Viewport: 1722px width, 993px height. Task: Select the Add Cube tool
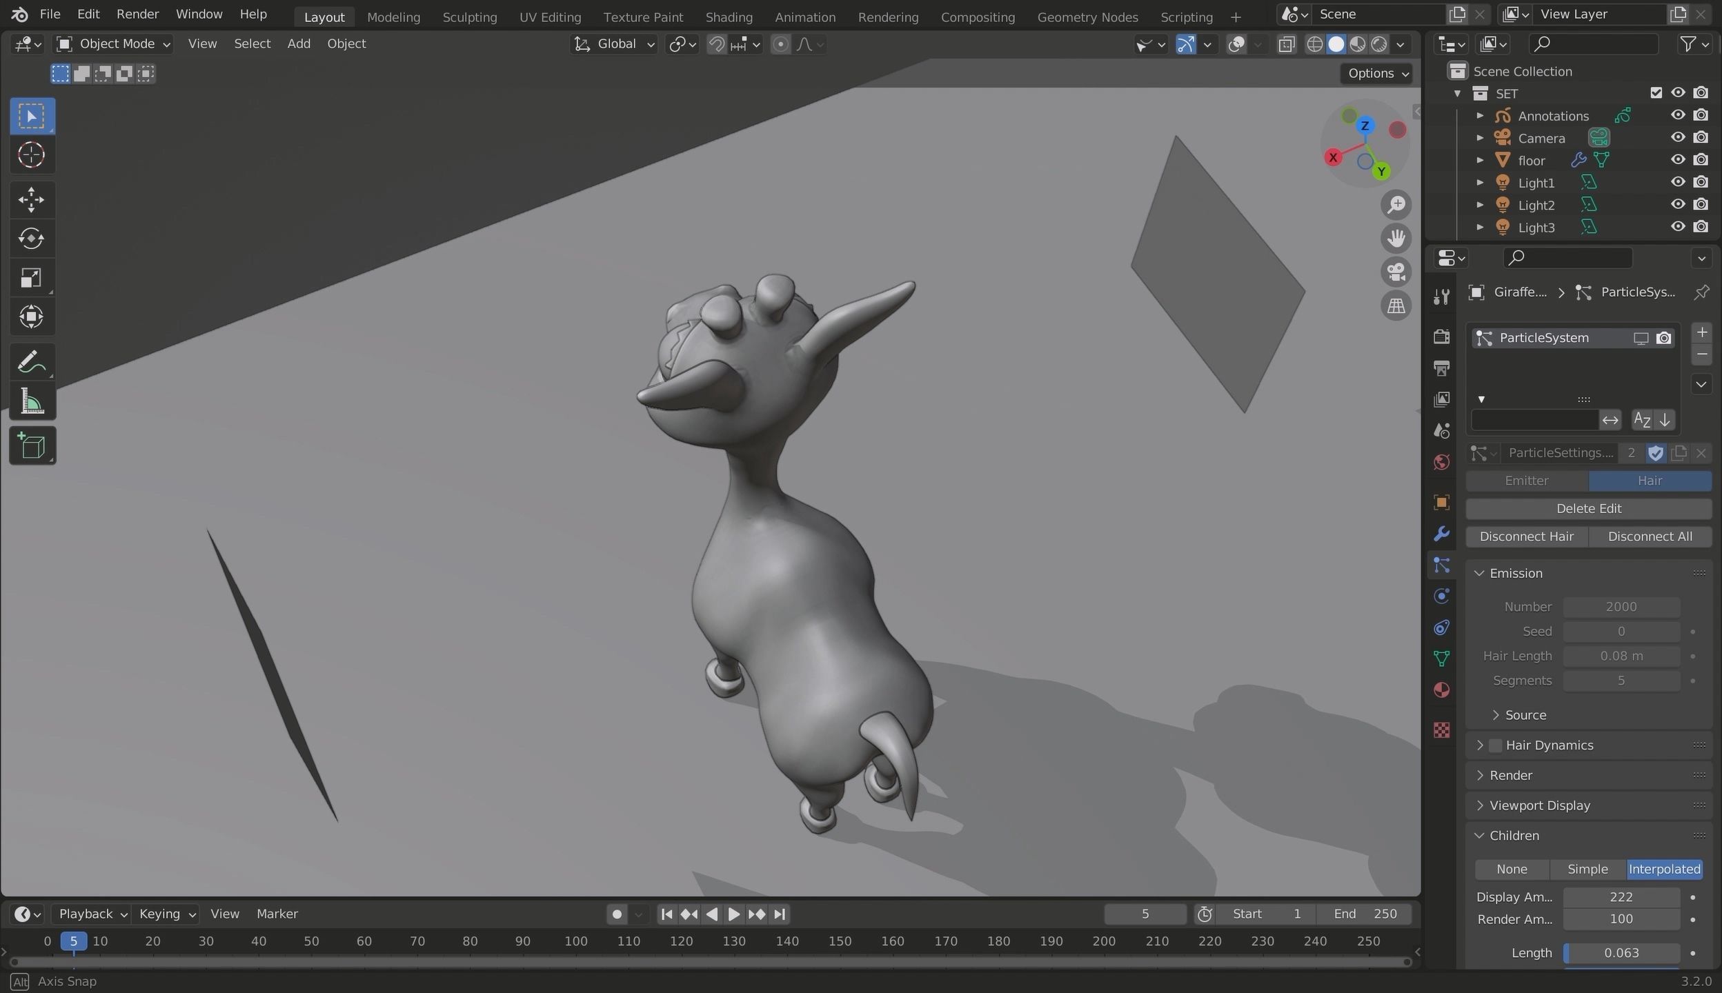pyautogui.click(x=32, y=446)
